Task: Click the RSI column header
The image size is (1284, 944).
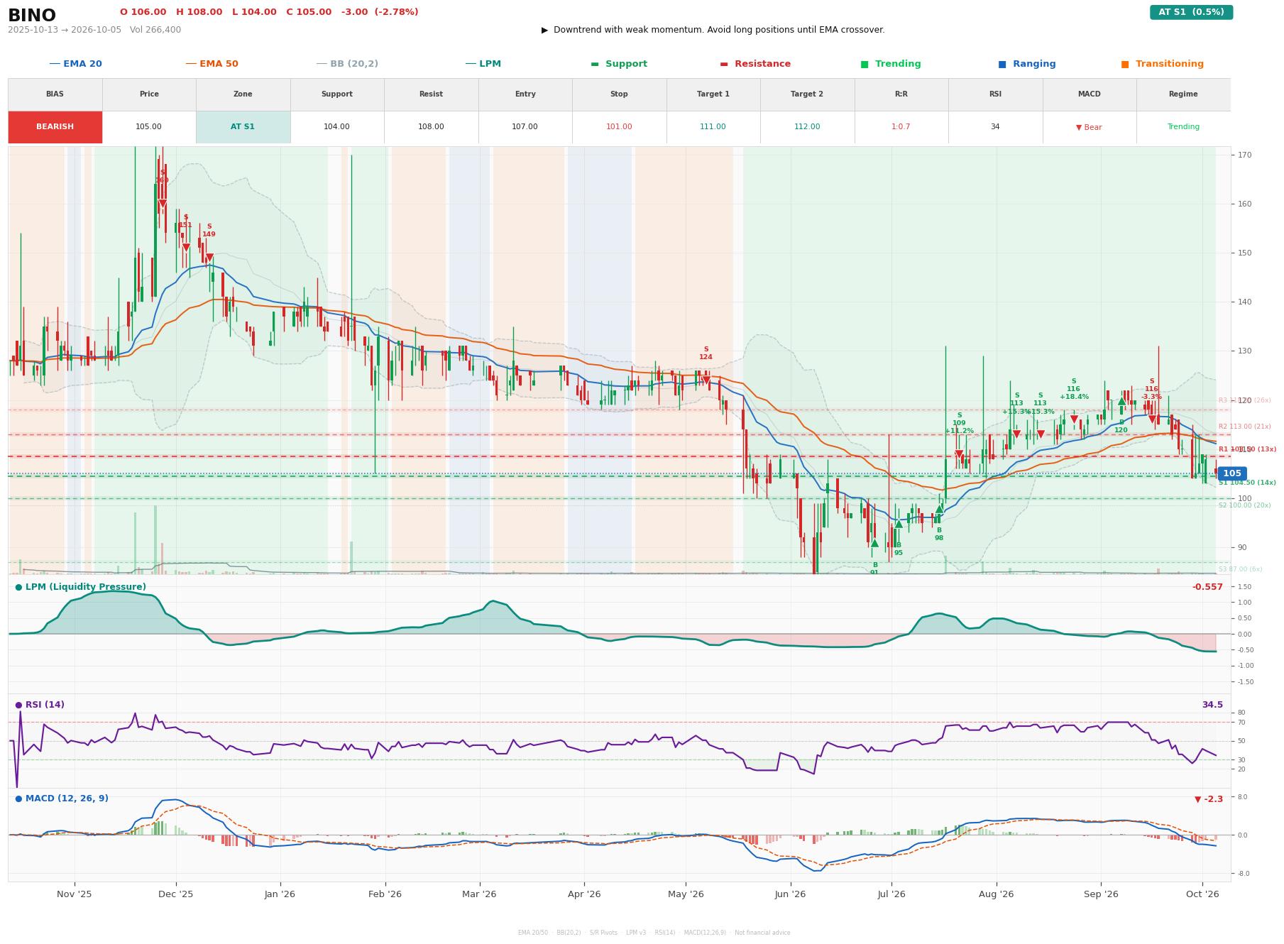Action: pos(995,94)
